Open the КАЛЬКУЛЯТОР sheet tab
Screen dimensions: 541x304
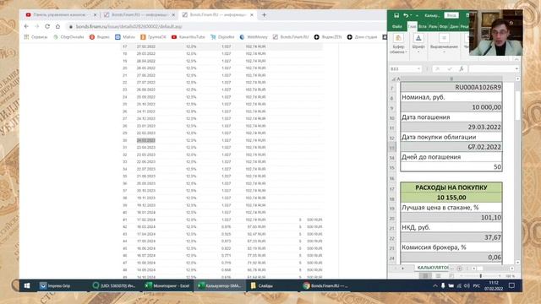[434, 268]
